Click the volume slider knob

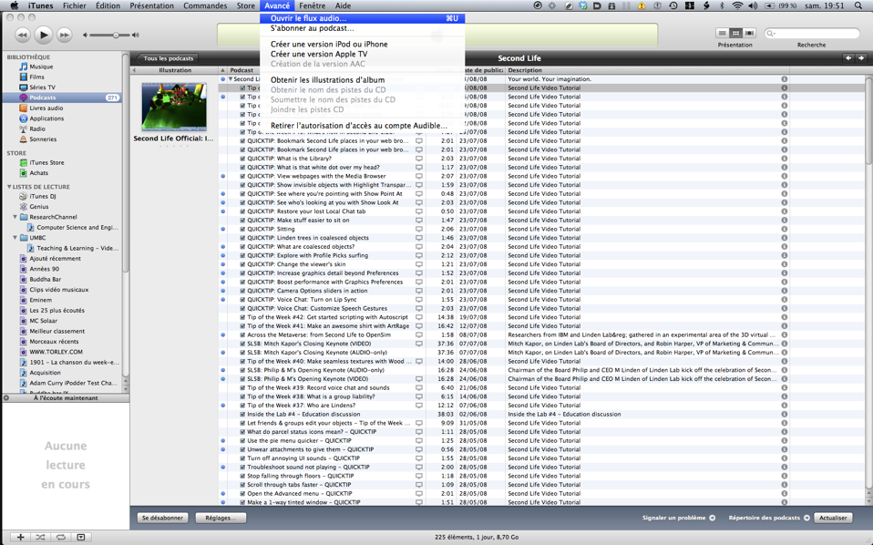[x=116, y=35]
